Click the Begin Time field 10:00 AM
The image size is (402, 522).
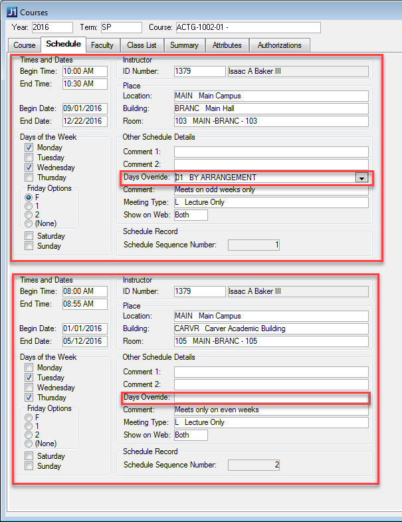85,71
